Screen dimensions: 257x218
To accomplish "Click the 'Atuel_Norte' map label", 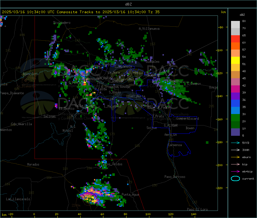I will [136, 96].
